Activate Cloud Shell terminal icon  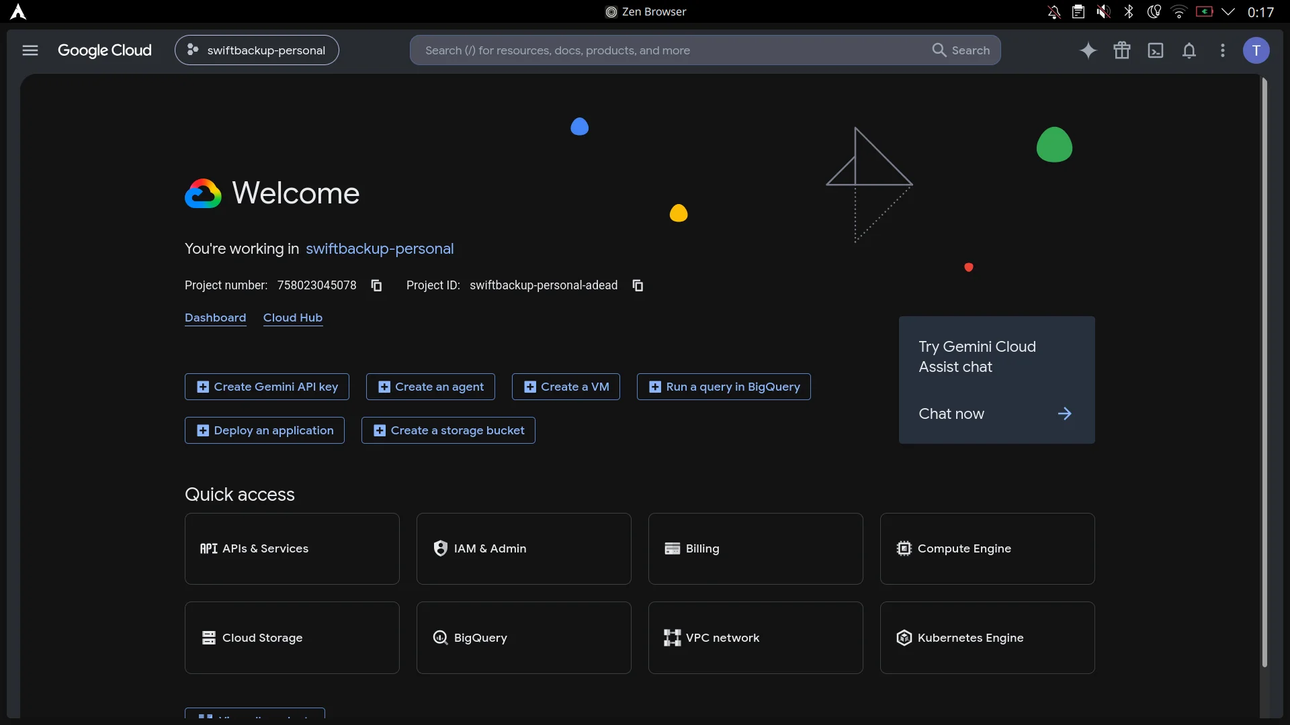(x=1156, y=50)
